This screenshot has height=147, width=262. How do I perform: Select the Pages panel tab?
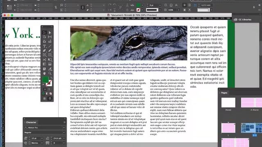click(224, 93)
